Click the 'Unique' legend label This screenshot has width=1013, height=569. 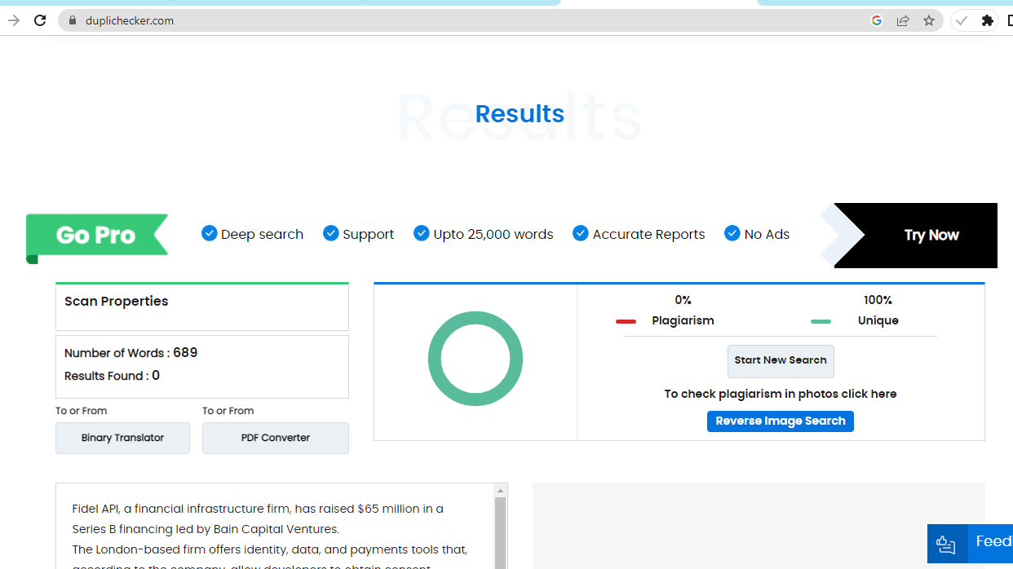click(878, 321)
